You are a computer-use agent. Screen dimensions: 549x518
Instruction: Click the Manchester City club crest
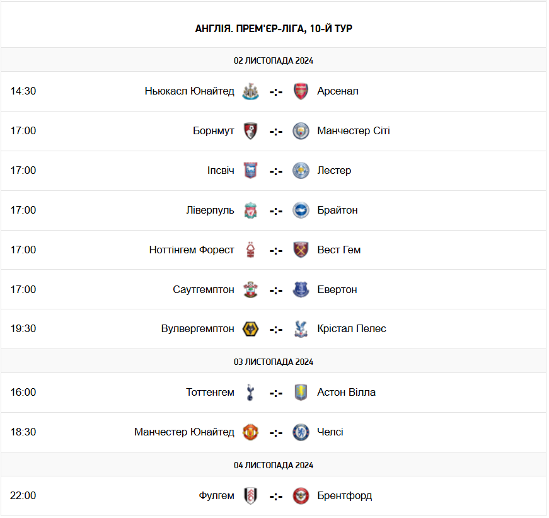301,131
